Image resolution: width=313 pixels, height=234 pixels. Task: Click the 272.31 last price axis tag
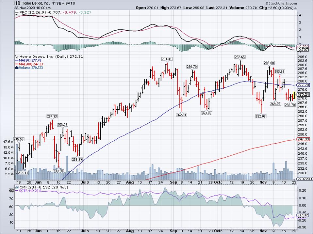click(303, 95)
